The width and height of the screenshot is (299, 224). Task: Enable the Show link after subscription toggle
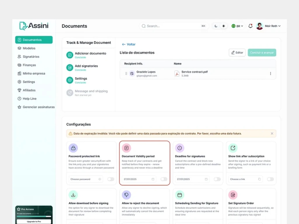[x=270, y=179]
